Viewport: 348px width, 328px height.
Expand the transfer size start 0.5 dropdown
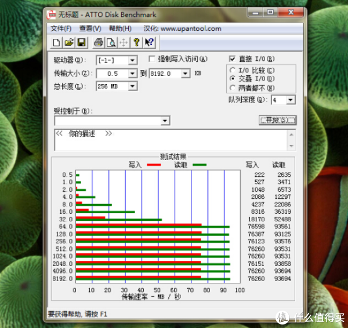click(x=132, y=74)
